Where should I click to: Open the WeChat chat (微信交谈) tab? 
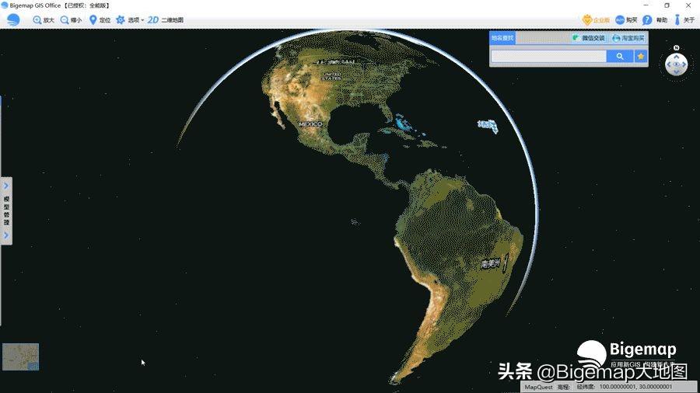[x=589, y=37]
